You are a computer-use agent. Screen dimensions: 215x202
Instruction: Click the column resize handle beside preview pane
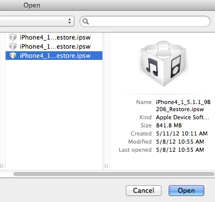pos(106,166)
